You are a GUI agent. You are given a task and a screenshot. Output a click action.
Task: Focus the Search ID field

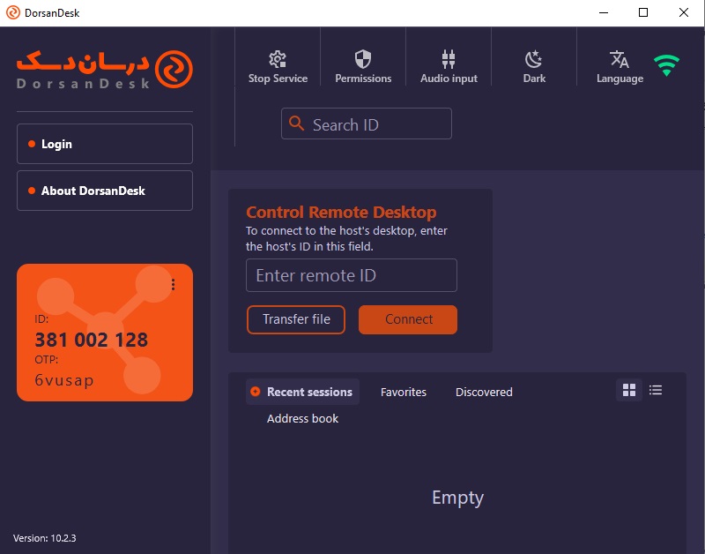click(x=367, y=124)
